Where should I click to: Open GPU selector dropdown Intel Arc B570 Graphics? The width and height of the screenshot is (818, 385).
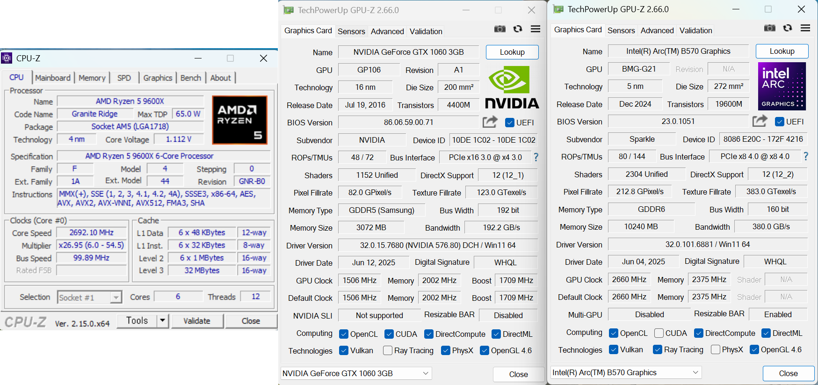626,372
